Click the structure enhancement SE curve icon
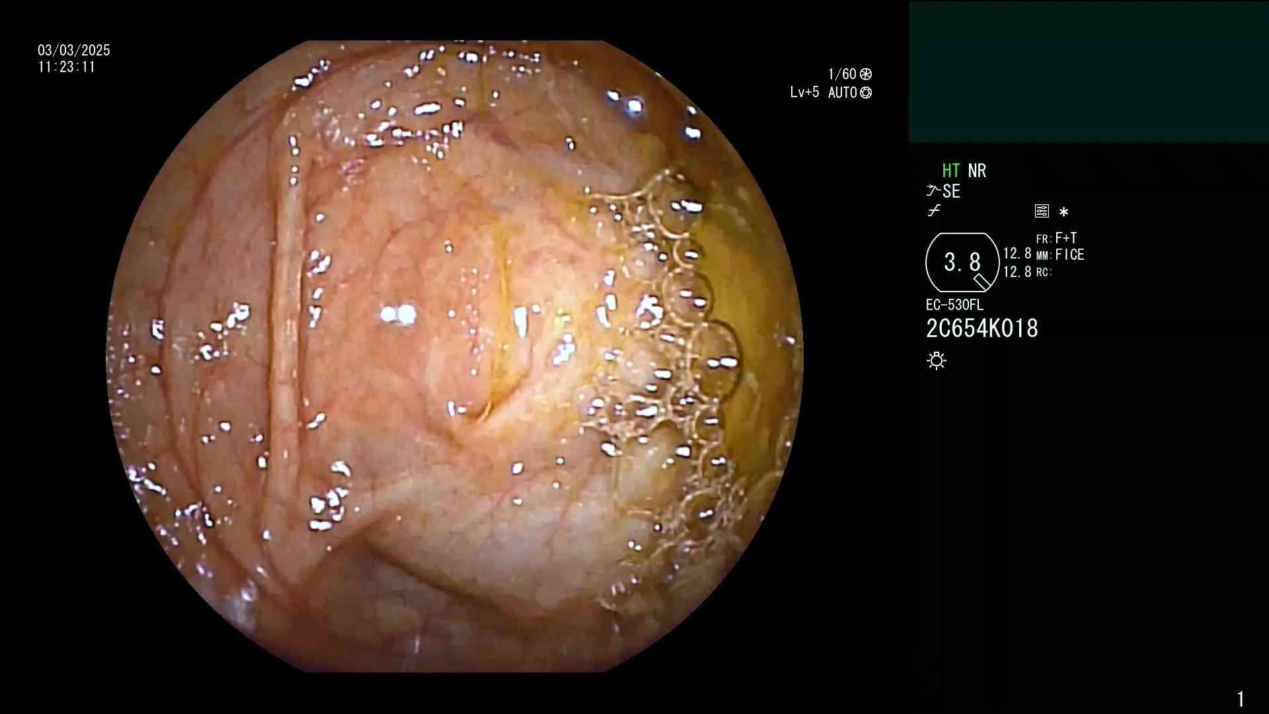The height and width of the screenshot is (714, 1269). pyautogui.click(x=933, y=191)
